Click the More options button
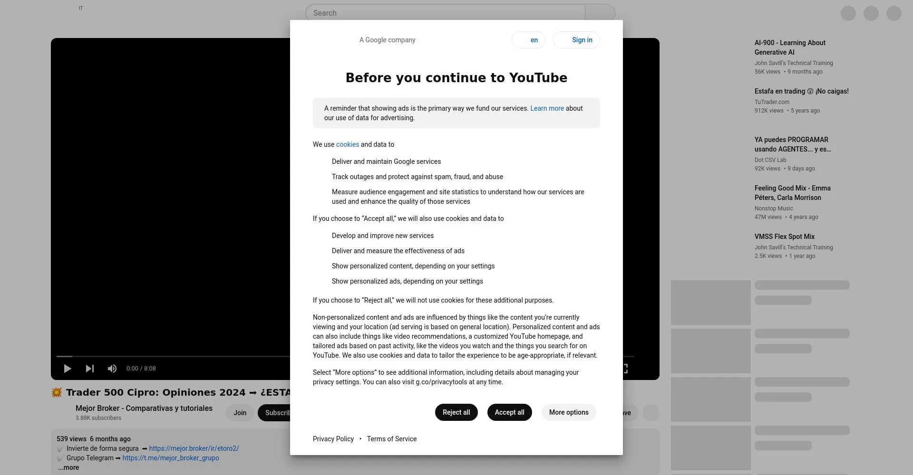 pyautogui.click(x=569, y=412)
